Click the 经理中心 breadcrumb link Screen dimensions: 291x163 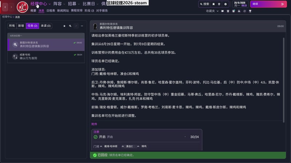click(x=7, y=17)
